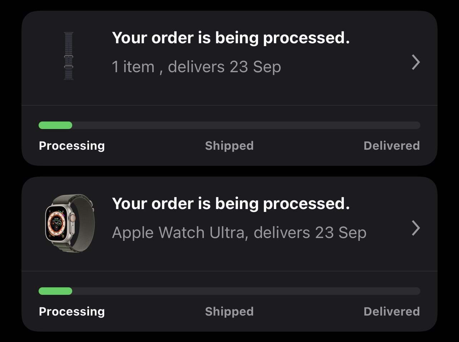The image size is (459, 342).
Task: Click the green progress fill on band order
Action: point(55,125)
